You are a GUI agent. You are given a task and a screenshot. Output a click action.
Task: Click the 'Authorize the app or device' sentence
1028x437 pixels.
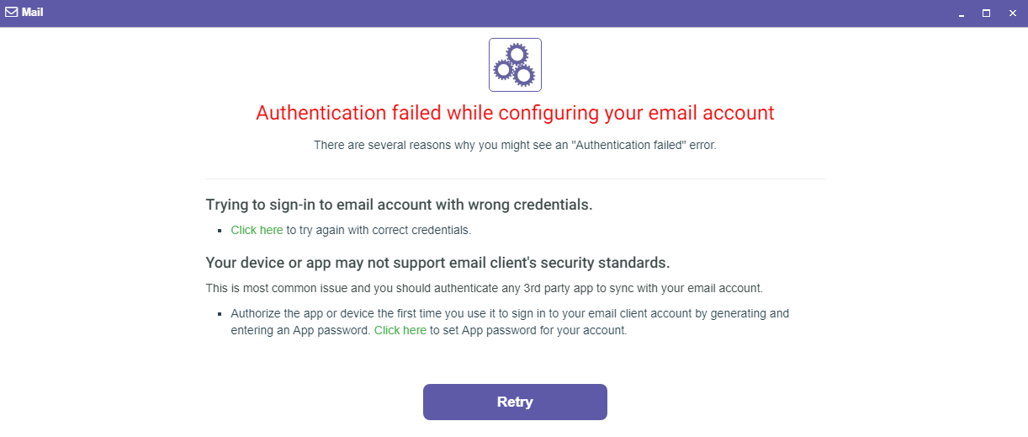tap(510, 322)
